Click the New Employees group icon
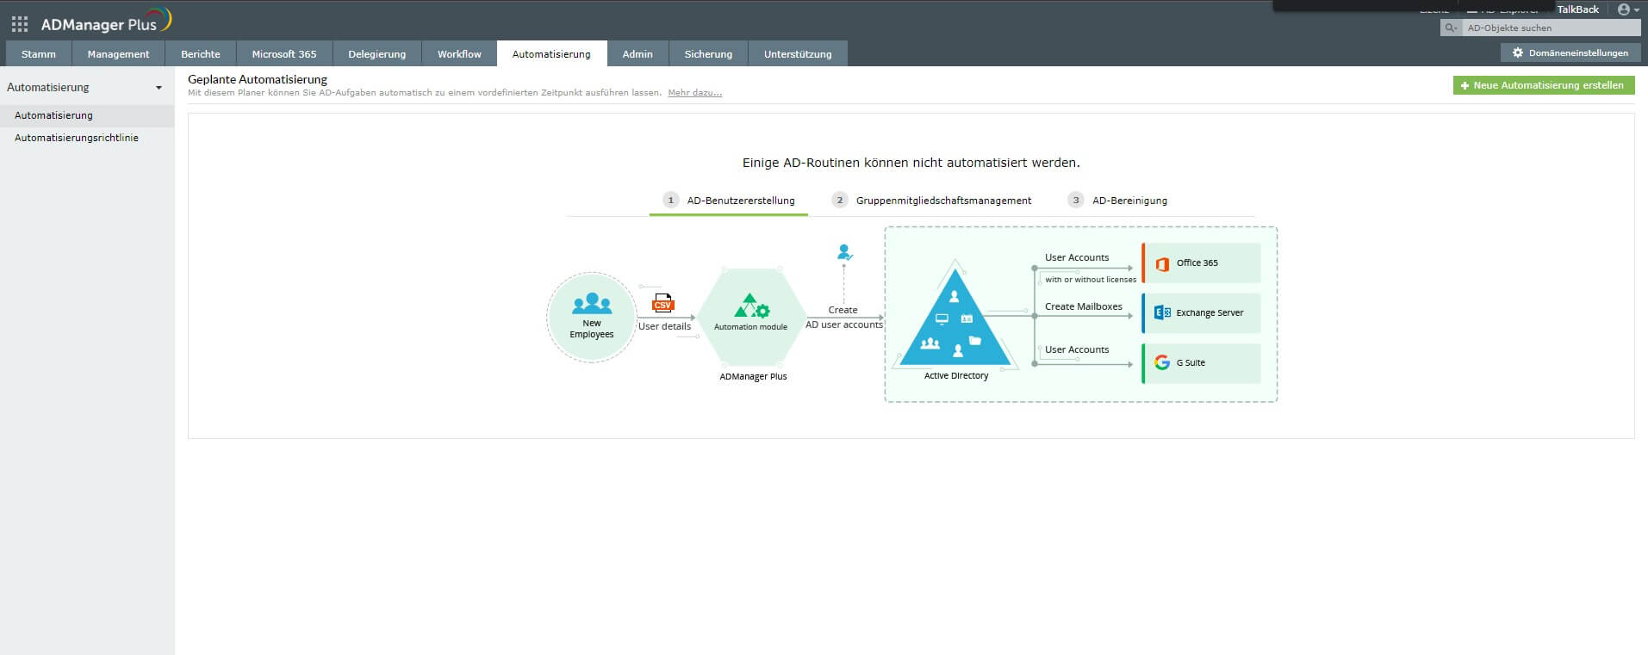This screenshot has width=1648, height=655. coord(592,303)
